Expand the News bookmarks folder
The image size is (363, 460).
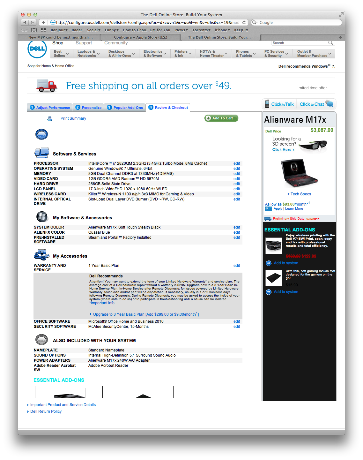click(181, 30)
